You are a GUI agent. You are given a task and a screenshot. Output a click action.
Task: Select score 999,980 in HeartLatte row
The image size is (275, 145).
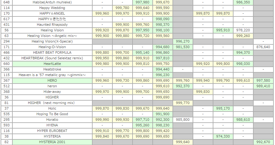[102, 64]
